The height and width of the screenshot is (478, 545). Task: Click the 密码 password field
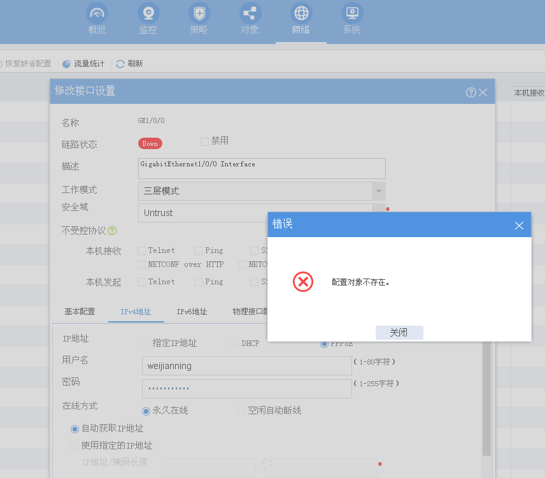tap(247, 389)
